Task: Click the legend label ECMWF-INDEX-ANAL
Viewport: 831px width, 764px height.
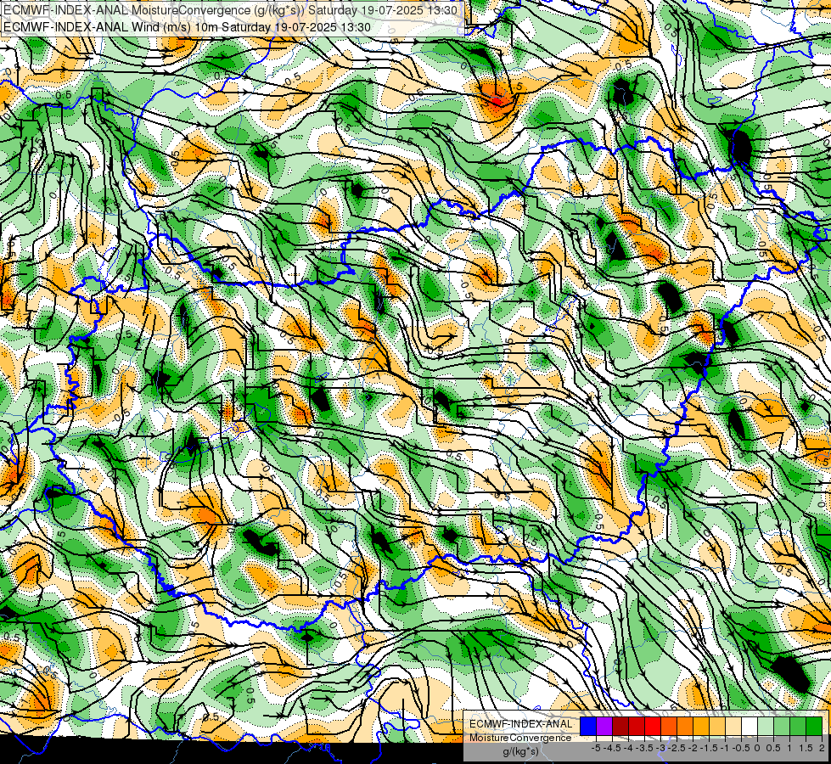Action: point(520,724)
